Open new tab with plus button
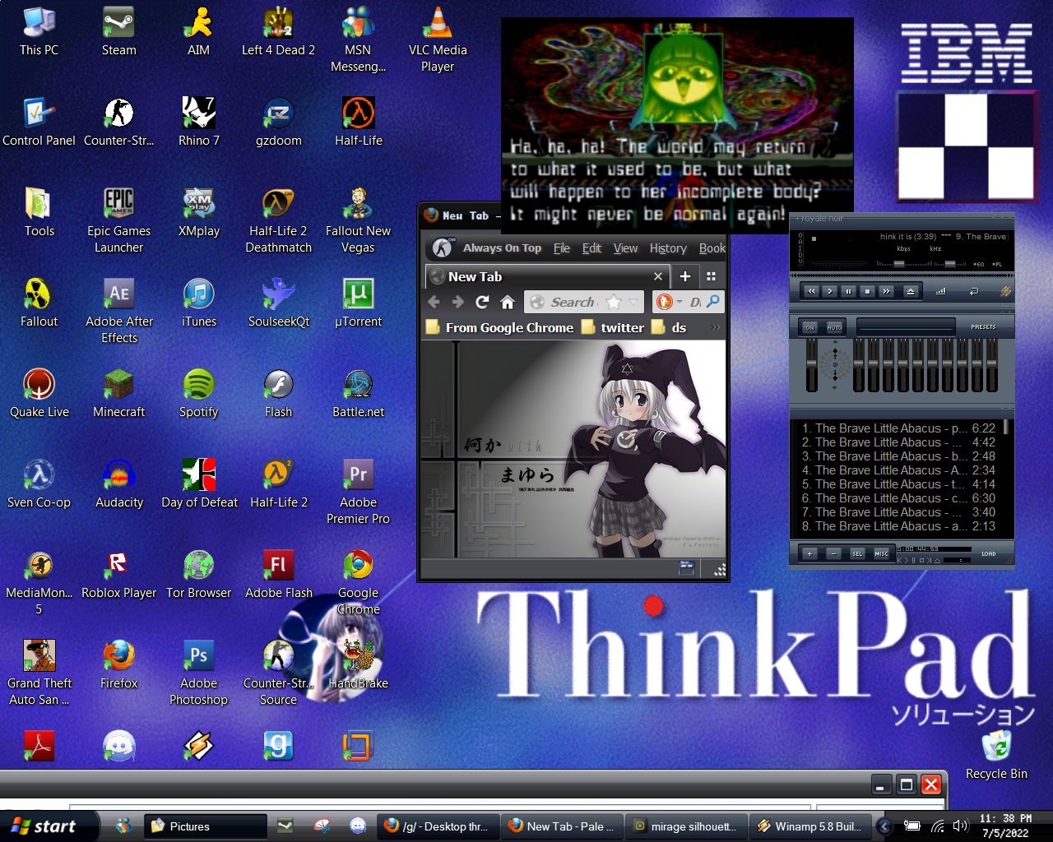This screenshot has width=1053, height=842. [684, 277]
